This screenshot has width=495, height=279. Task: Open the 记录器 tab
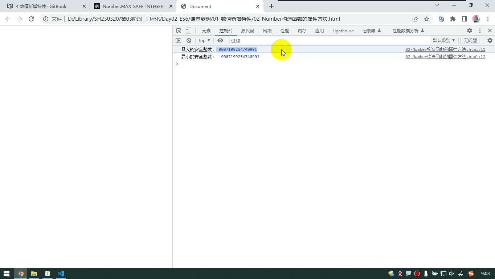pyautogui.click(x=372, y=31)
